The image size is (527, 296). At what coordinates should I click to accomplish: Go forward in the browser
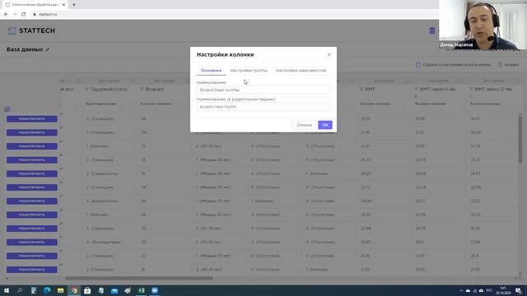[x=15, y=15]
